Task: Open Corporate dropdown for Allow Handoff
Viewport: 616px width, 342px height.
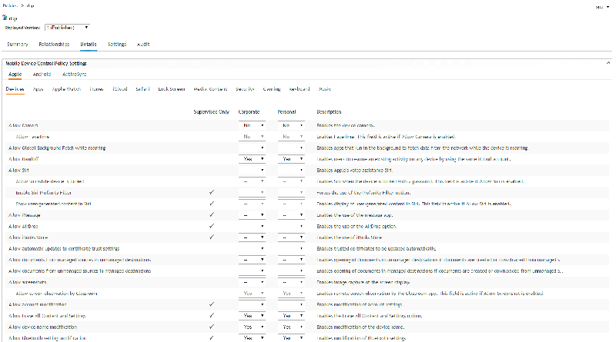Action: (252, 159)
